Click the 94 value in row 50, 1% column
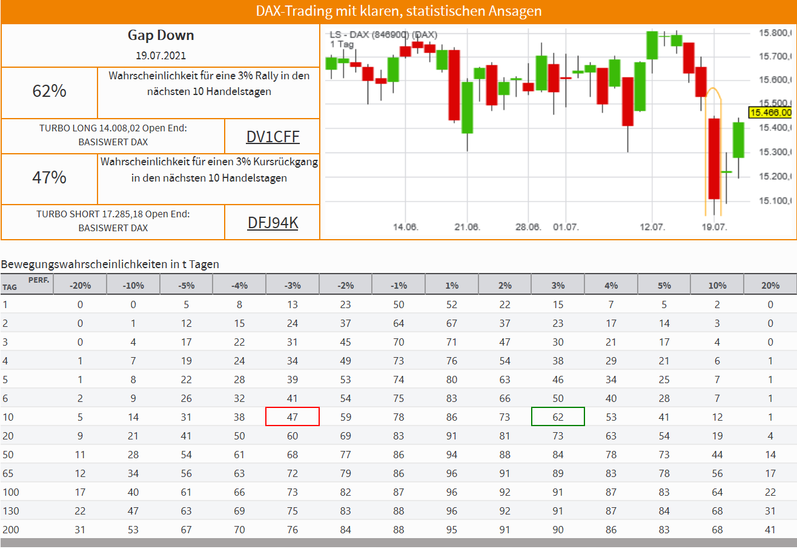The image size is (797, 549). click(452, 454)
